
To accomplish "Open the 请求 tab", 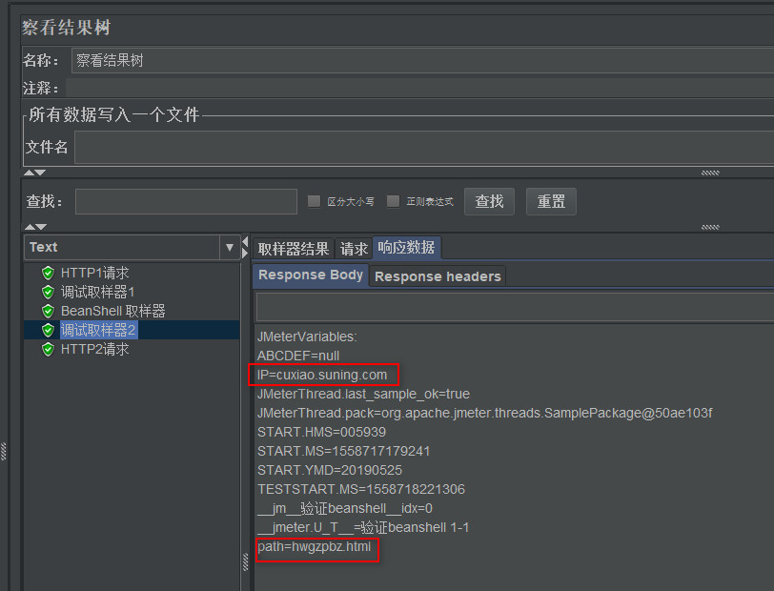I will point(353,248).
